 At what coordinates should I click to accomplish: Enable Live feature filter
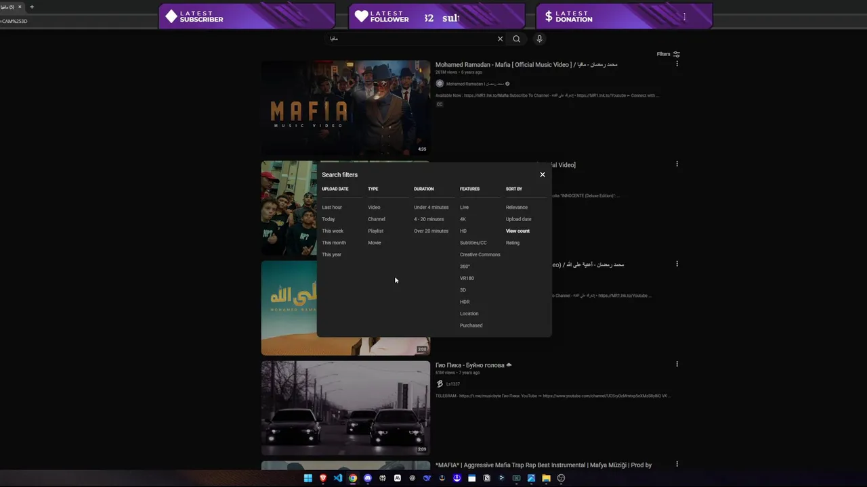[464, 207]
